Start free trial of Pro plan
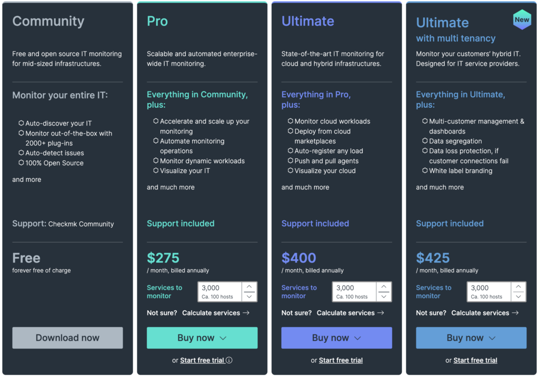This screenshot has width=539, height=377. 202,361
